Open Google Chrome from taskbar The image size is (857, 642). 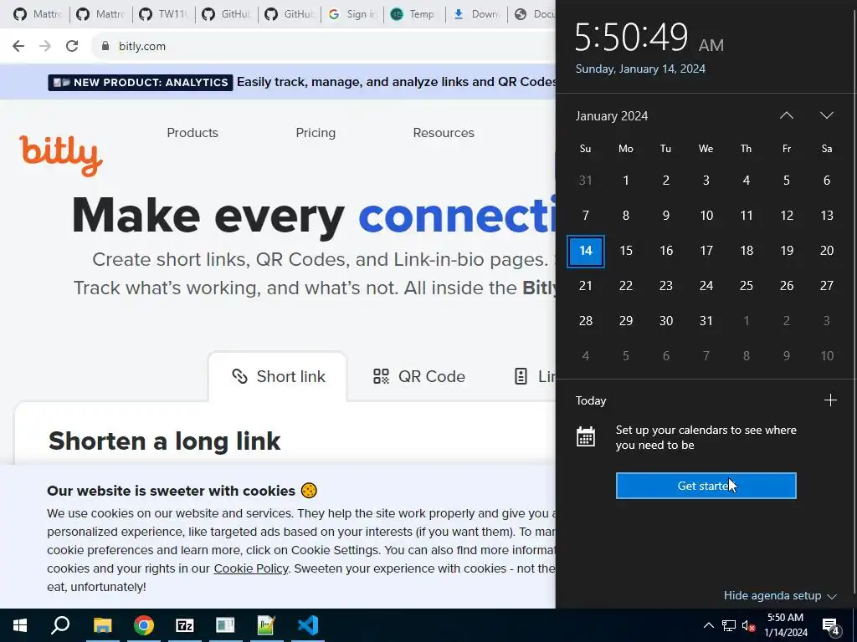(x=144, y=625)
